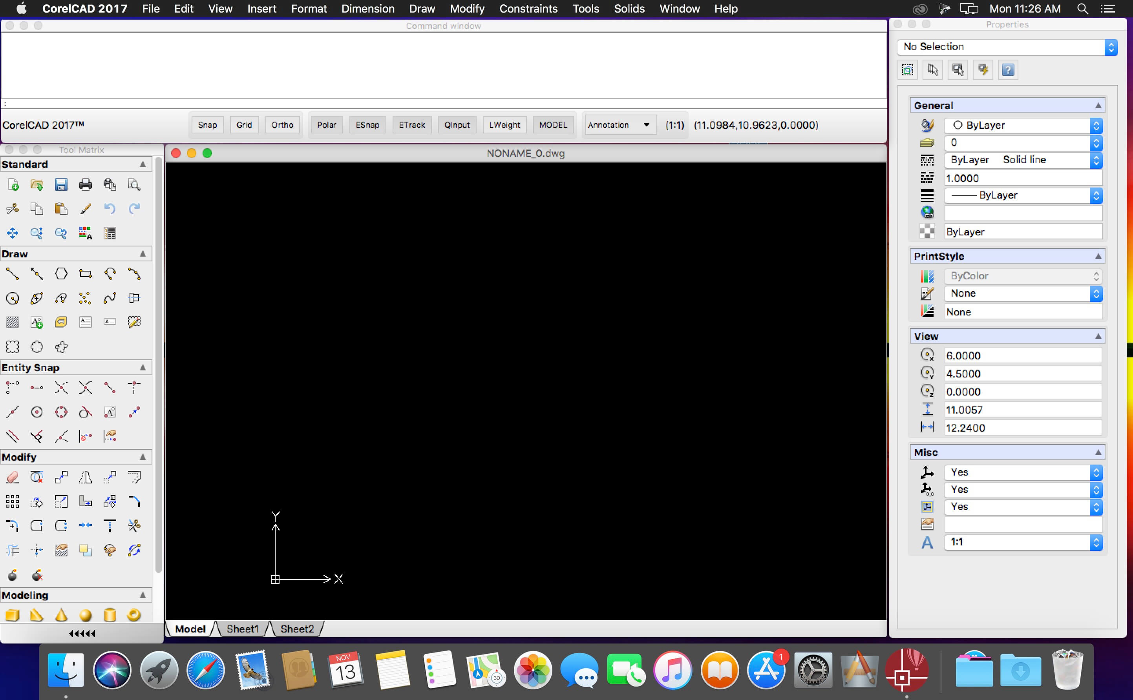
Task: Click the Tool Matrix vertical scrollbar
Action: 159,366
